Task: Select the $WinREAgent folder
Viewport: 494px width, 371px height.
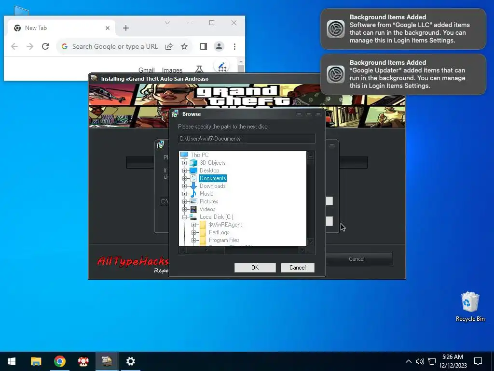Action: pyautogui.click(x=225, y=225)
